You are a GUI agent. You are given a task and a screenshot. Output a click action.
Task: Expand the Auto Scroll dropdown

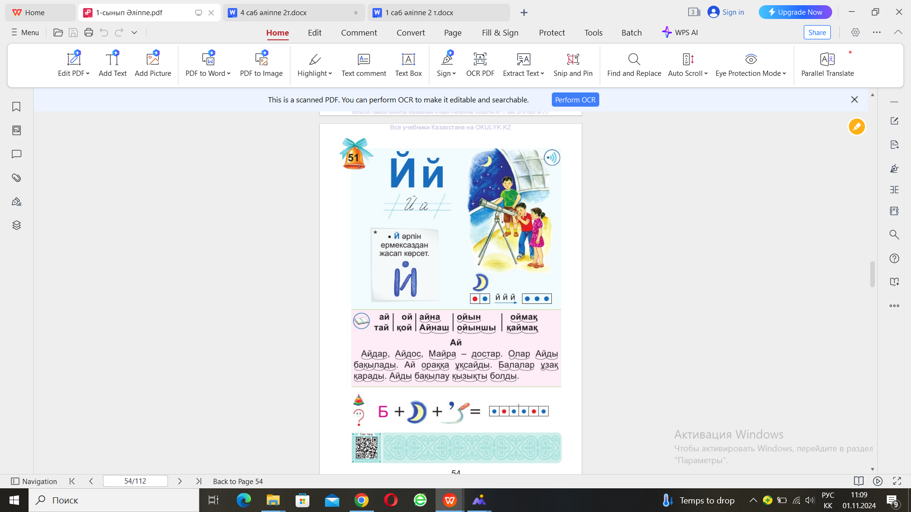click(706, 73)
